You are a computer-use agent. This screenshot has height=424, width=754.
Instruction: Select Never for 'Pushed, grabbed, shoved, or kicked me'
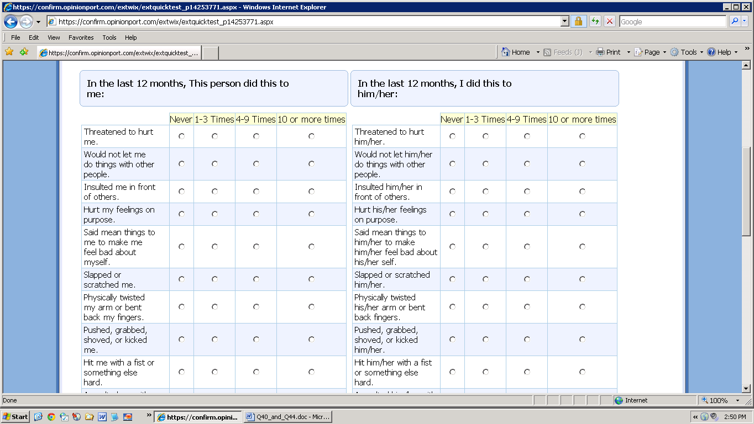point(181,340)
